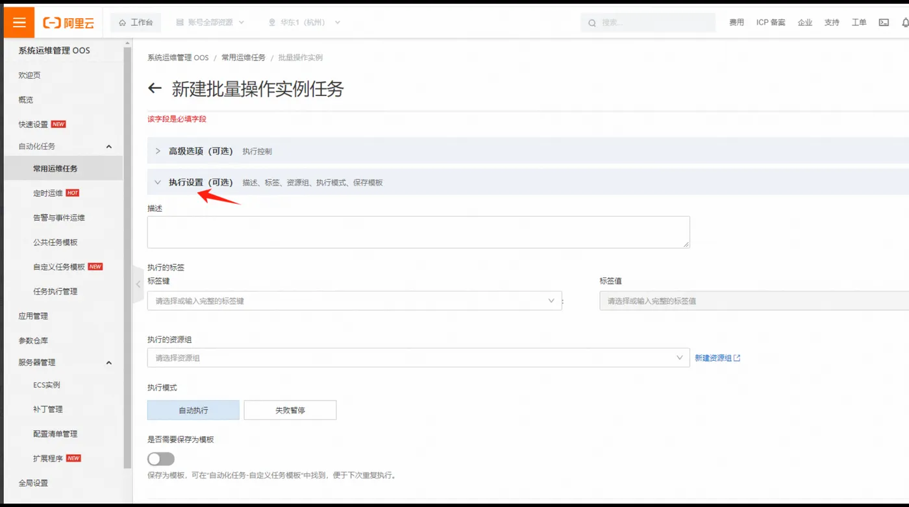
Task: Collapse the 服务器管理 sidebar group
Action: (109, 363)
